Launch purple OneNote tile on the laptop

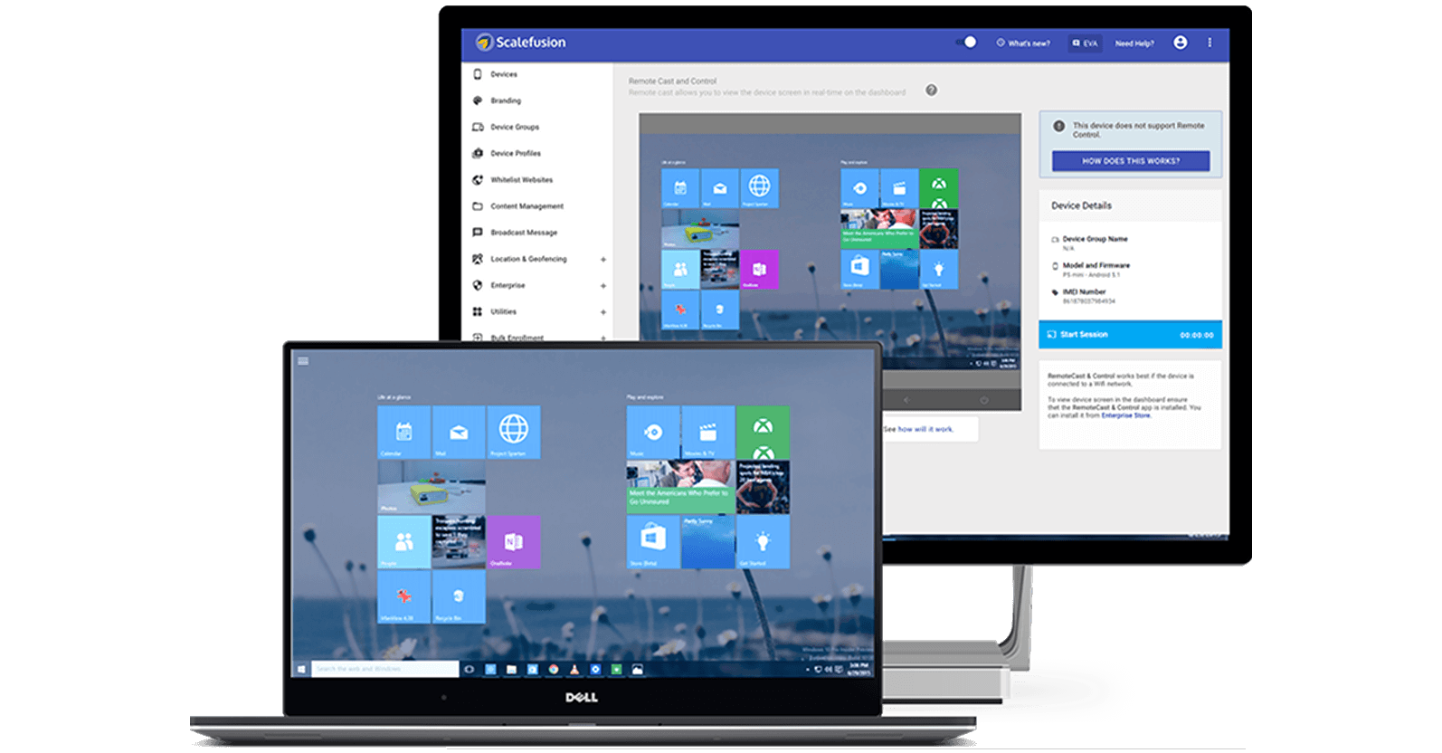pos(514,542)
